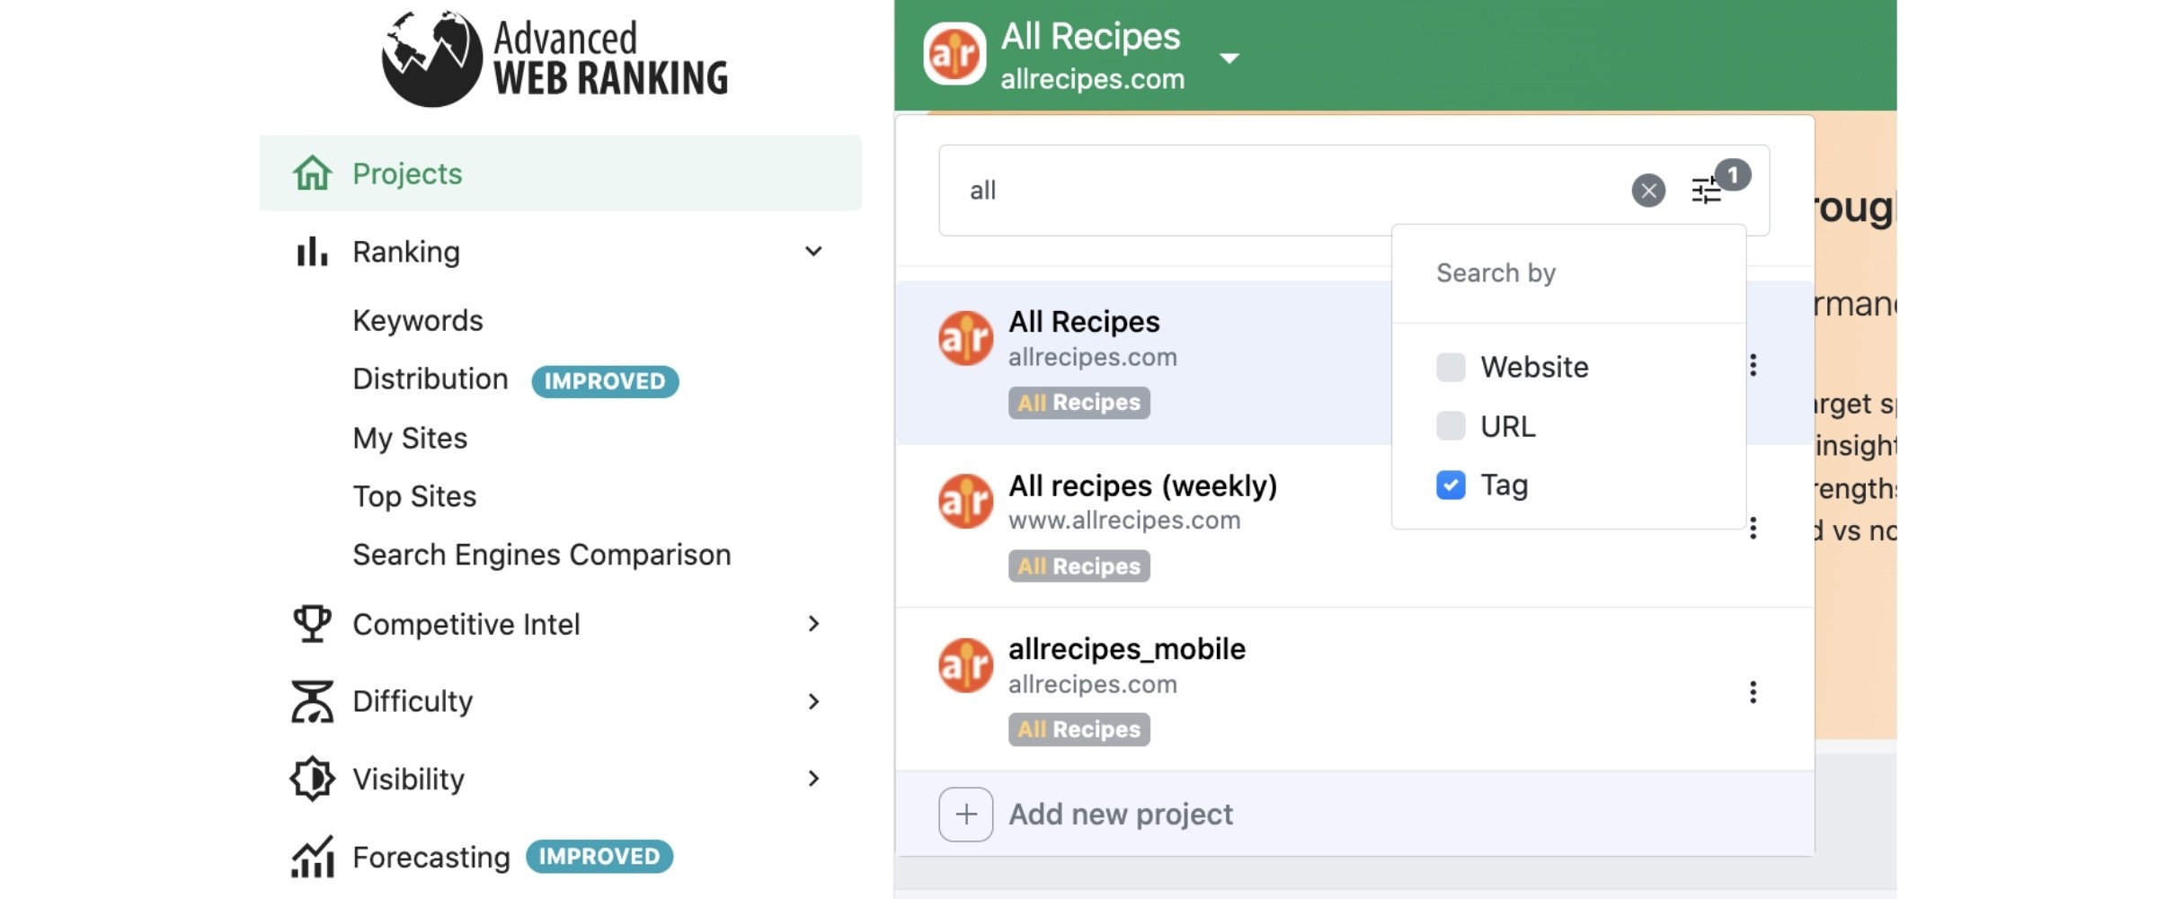
Task: Click the IMPROVED badge beside Distribution
Action: (605, 381)
